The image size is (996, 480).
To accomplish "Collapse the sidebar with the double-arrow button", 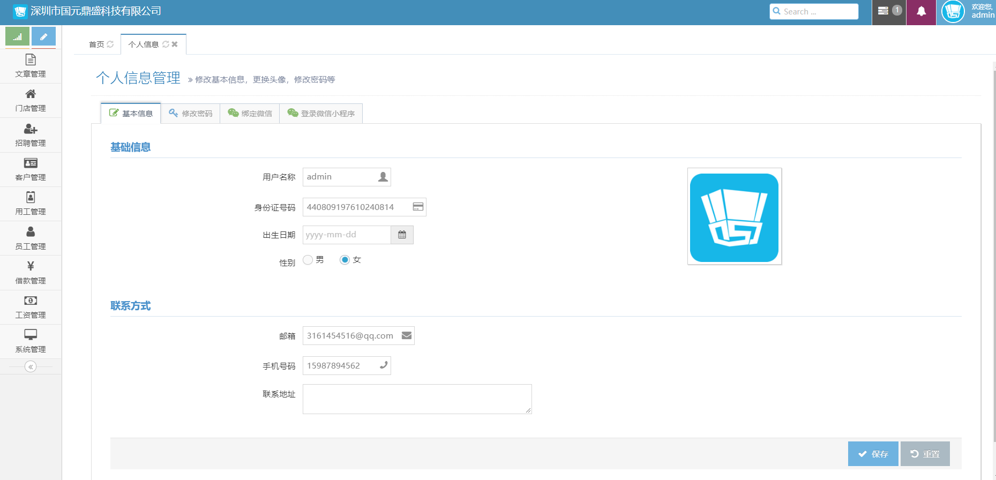I will click(x=31, y=367).
